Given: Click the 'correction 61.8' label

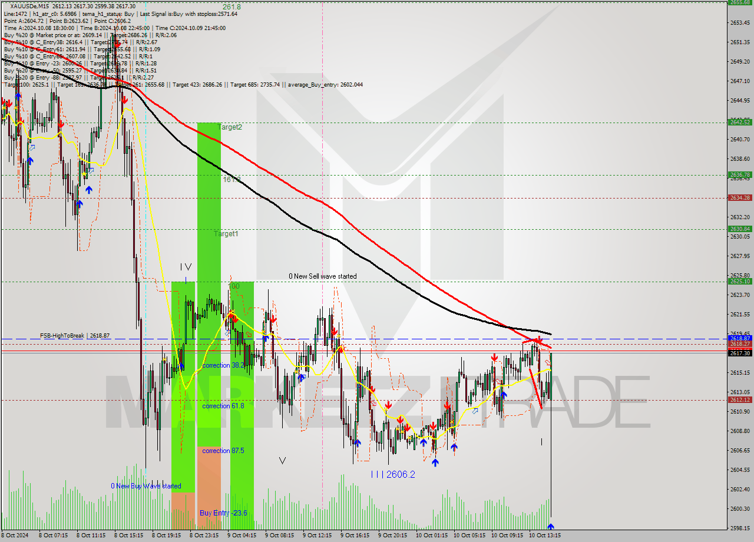Looking at the screenshot, I should tap(223, 406).
